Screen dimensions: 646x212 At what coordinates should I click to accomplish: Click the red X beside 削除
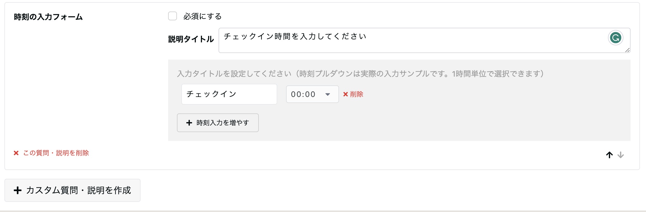[x=345, y=94]
